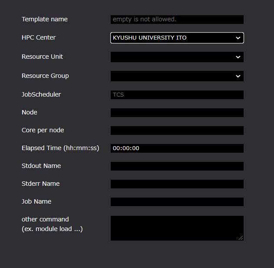Focus the Stdout Name text box
The height and width of the screenshot is (268, 274).
(x=177, y=166)
